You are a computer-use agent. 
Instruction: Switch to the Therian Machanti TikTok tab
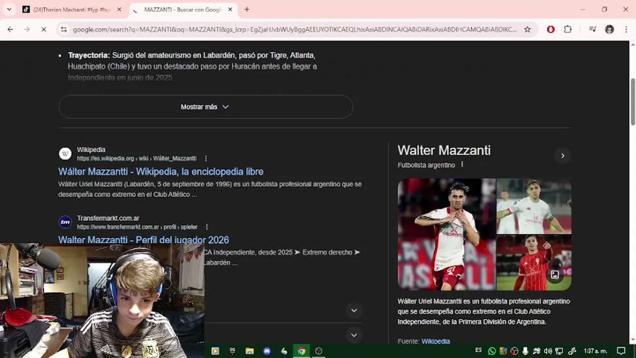(71, 9)
